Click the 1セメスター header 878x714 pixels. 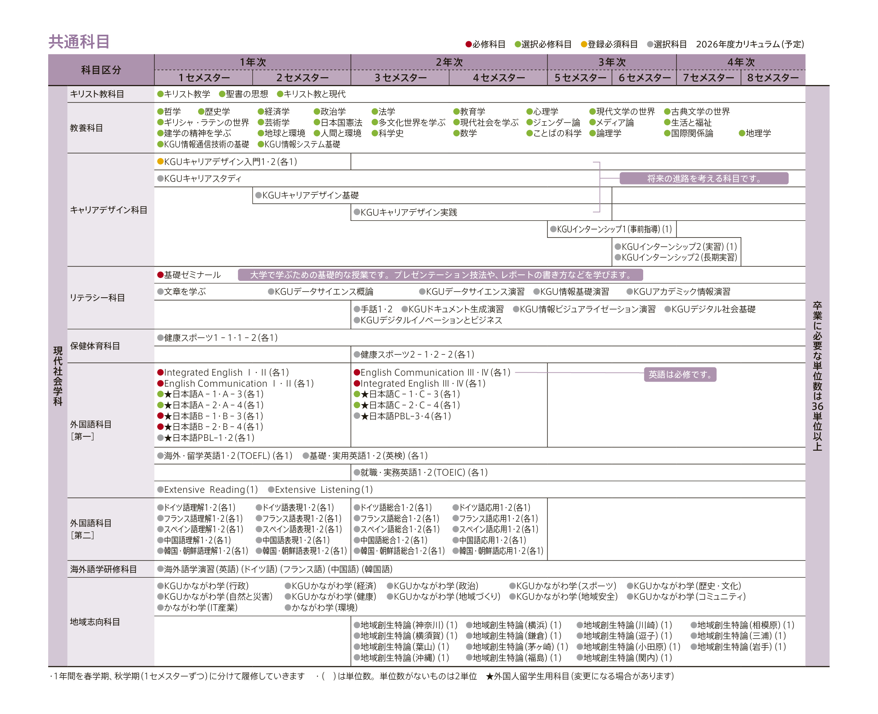coord(204,78)
